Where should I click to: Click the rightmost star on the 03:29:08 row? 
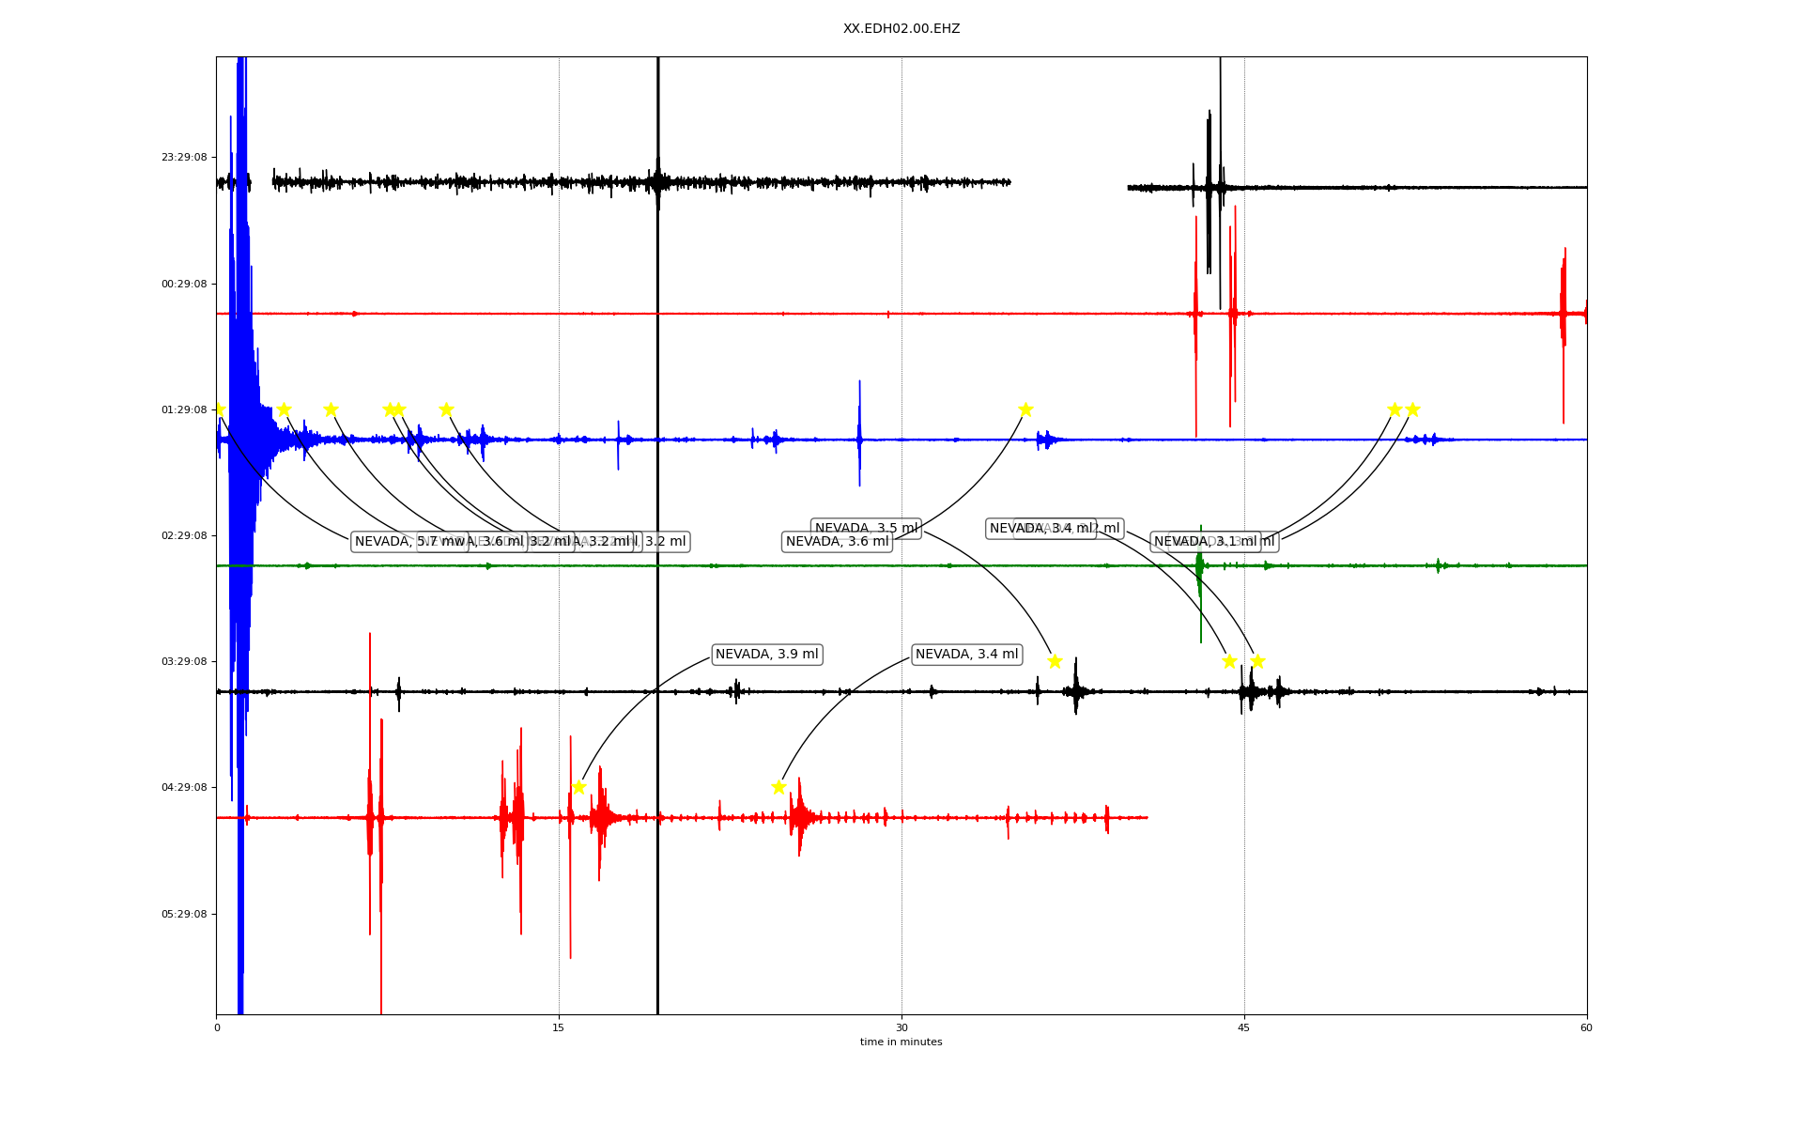tap(1257, 661)
